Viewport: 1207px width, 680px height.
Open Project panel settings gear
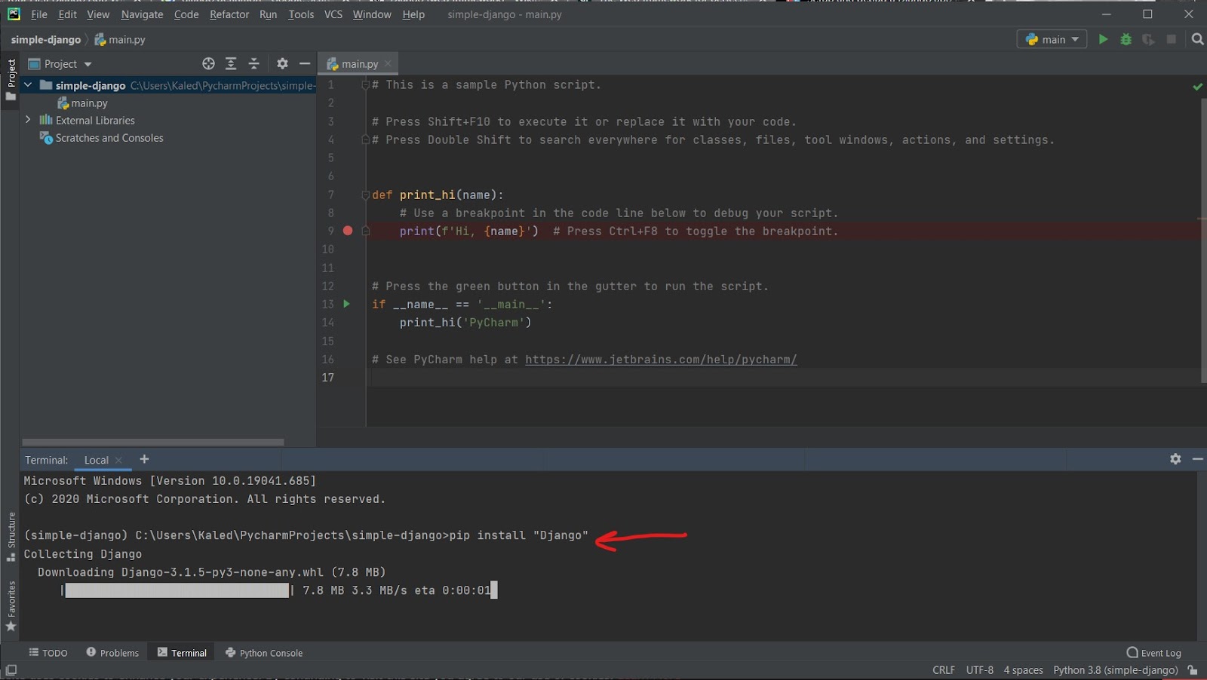(282, 64)
